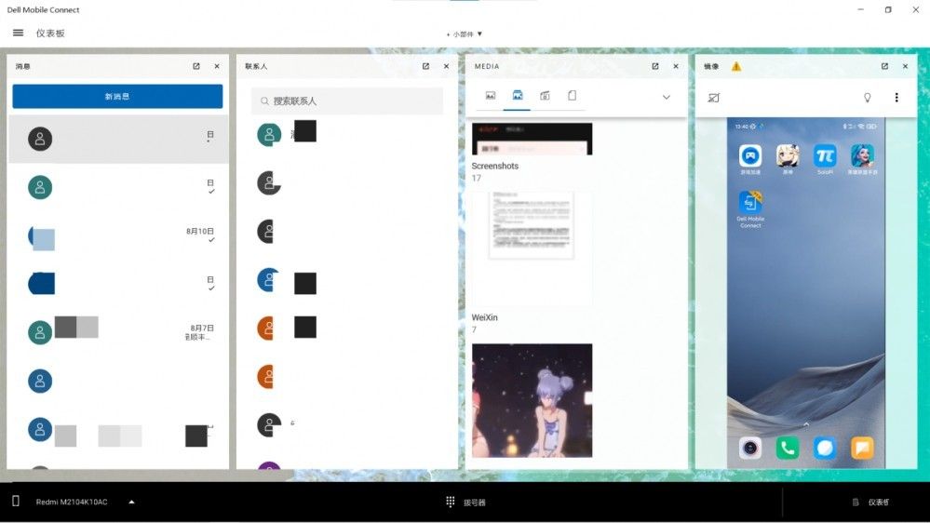Click the lightbulb tips icon in mirror panel

coord(867,98)
